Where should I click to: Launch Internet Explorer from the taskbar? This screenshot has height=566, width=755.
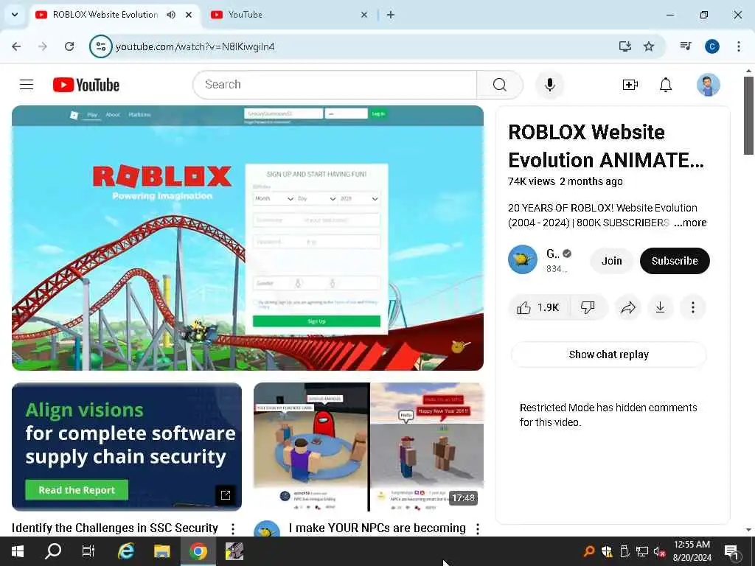point(125,551)
